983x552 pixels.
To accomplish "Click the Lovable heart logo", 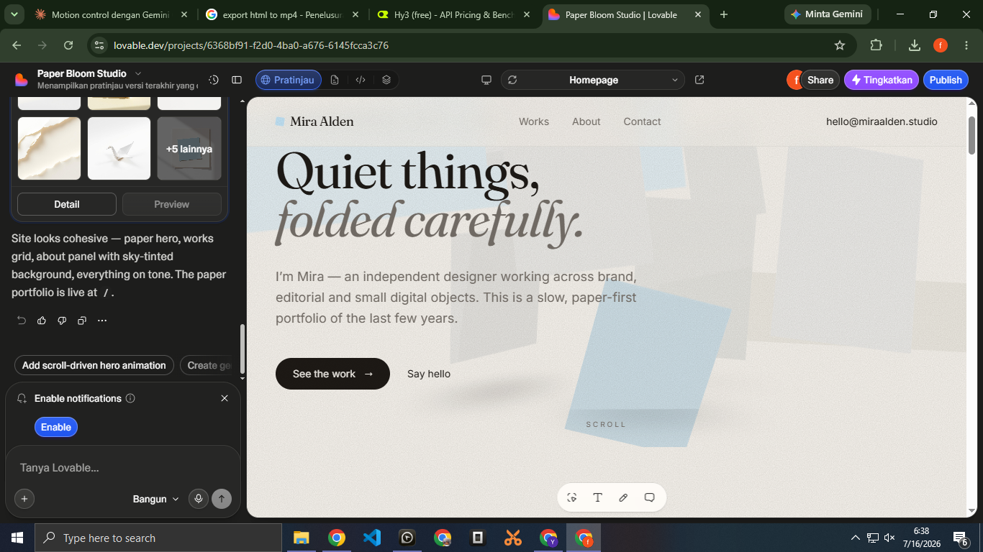I will (x=22, y=79).
